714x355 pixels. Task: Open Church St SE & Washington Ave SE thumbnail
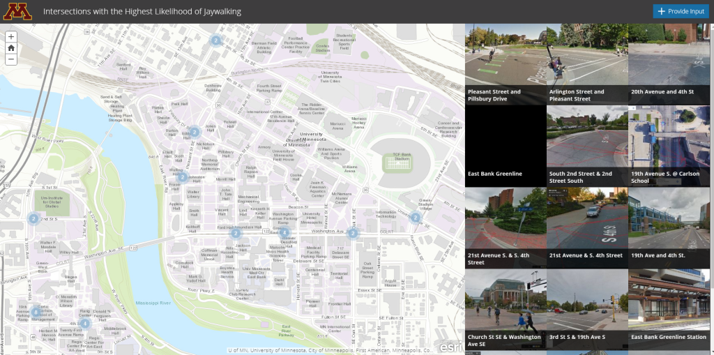coord(506,310)
